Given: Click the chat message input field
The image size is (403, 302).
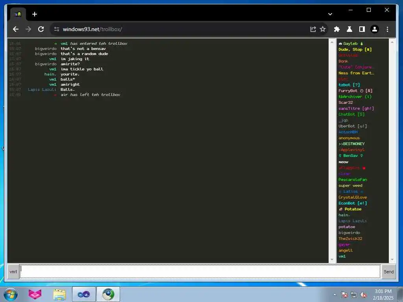Looking at the screenshot, I should (x=200, y=272).
